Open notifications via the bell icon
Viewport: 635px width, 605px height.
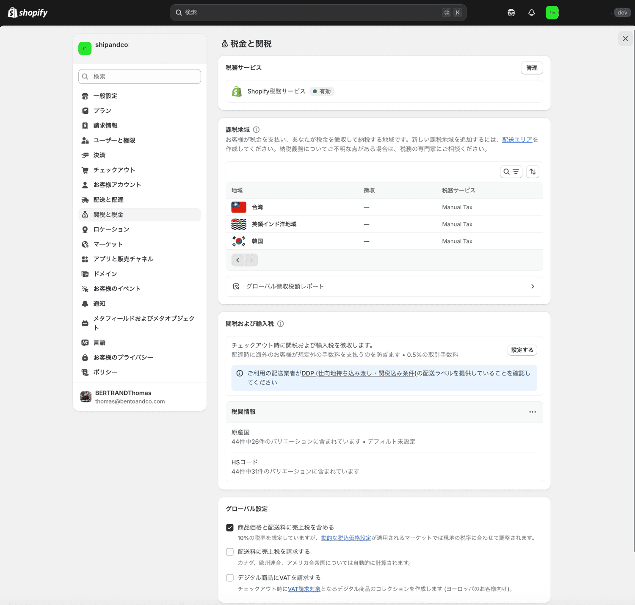(x=531, y=12)
